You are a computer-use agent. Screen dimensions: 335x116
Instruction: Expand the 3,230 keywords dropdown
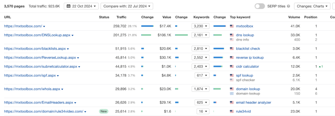point(200,26)
